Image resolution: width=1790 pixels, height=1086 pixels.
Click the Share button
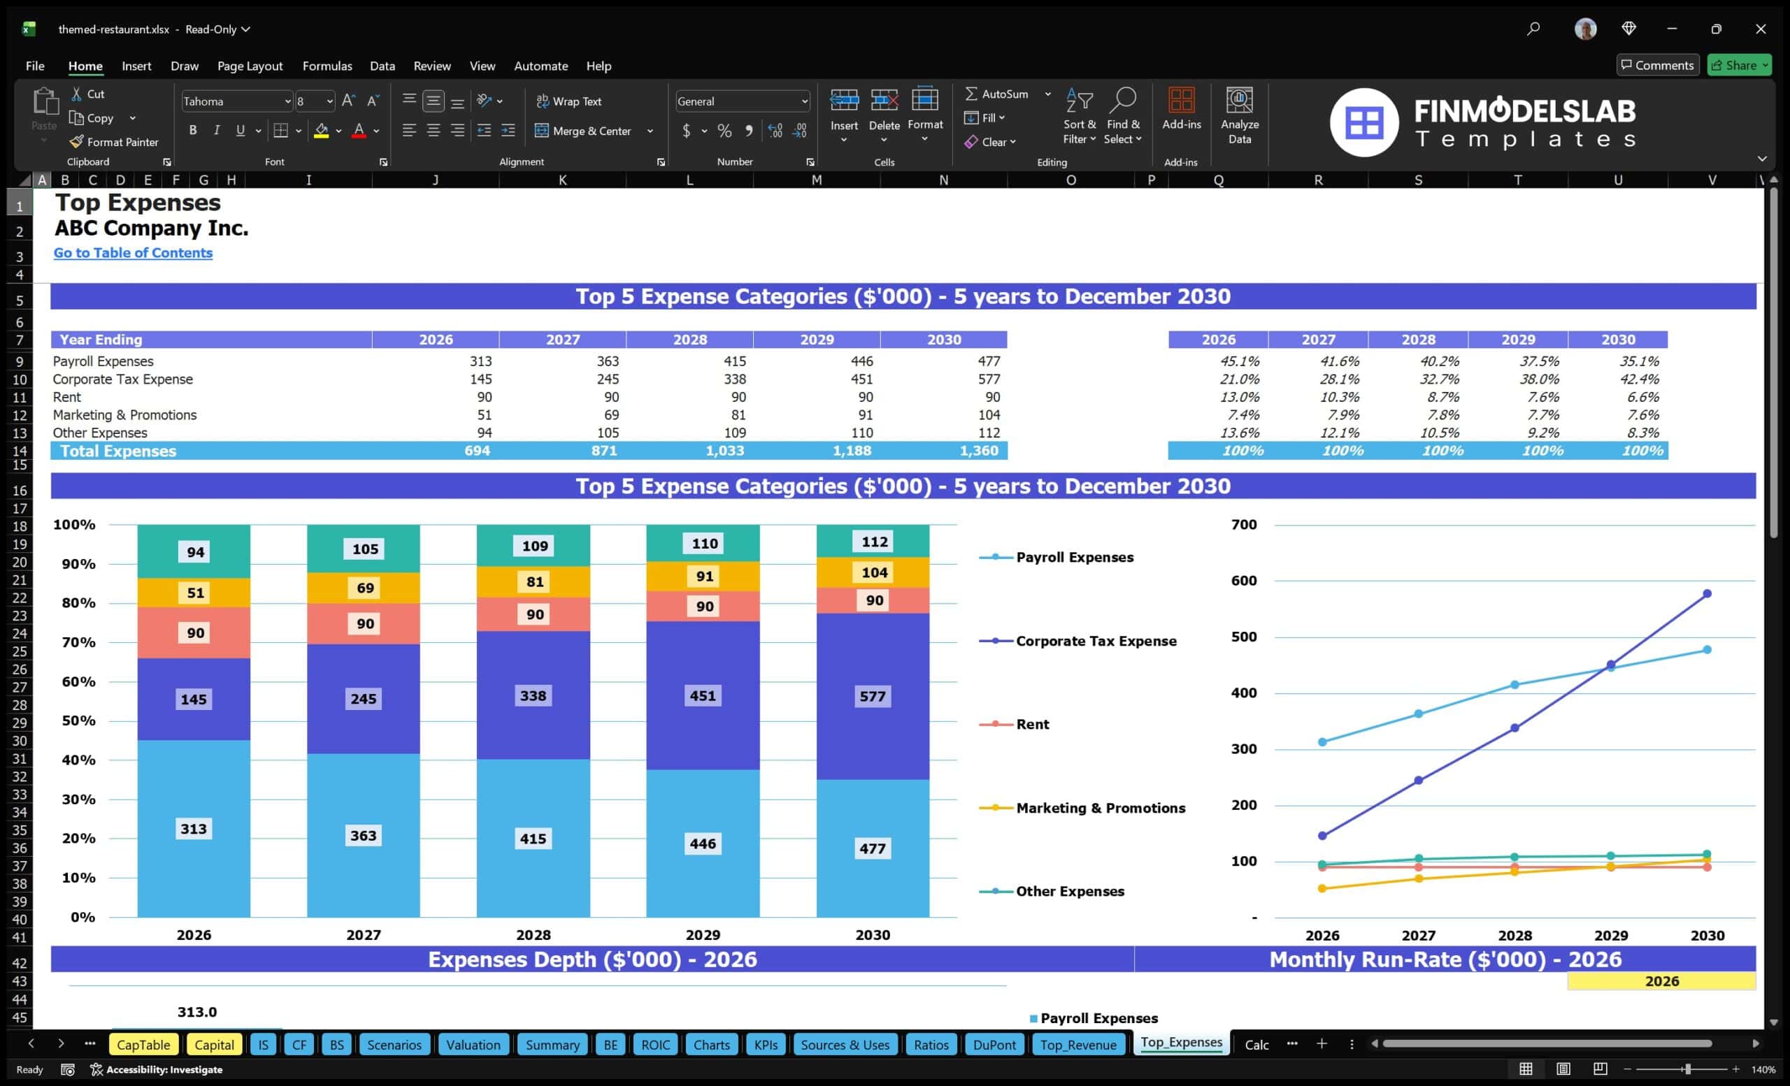pyautogui.click(x=1739, y=64)
